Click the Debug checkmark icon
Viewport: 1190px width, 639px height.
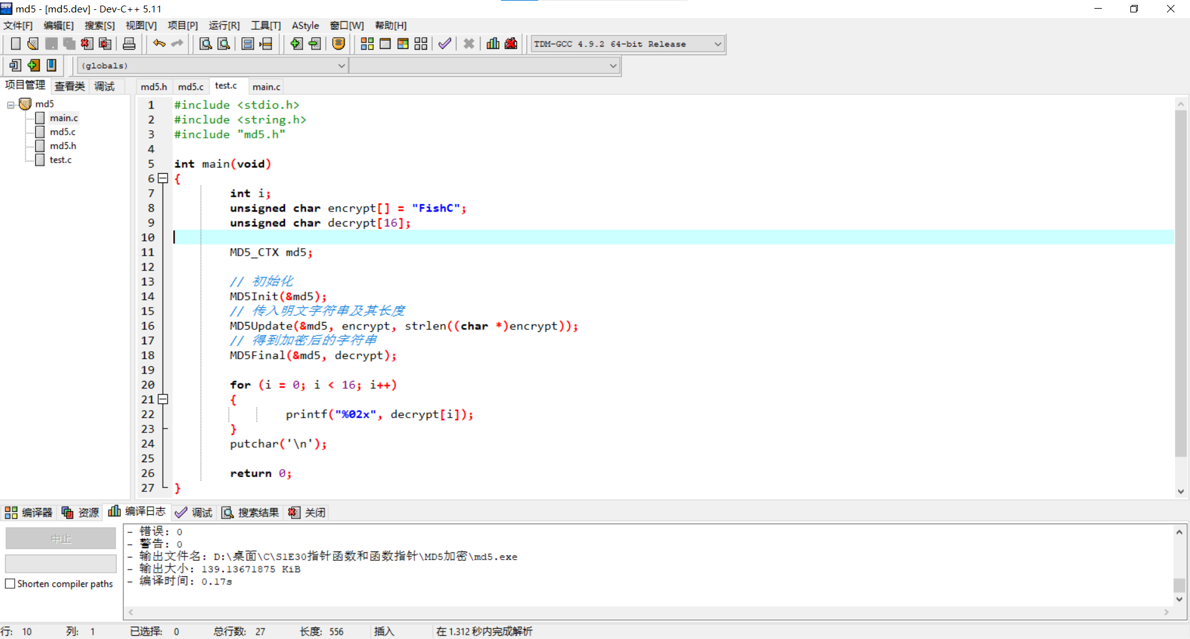(444, 43)
